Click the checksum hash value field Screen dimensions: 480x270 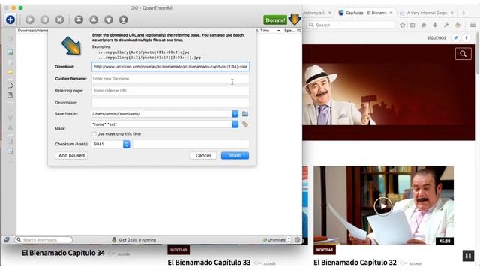pos(191,144)
